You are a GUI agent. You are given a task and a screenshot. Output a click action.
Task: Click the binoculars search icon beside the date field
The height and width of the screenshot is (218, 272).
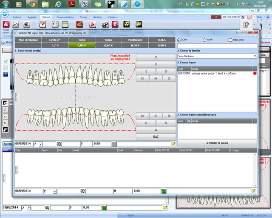[x=59, y=144]
